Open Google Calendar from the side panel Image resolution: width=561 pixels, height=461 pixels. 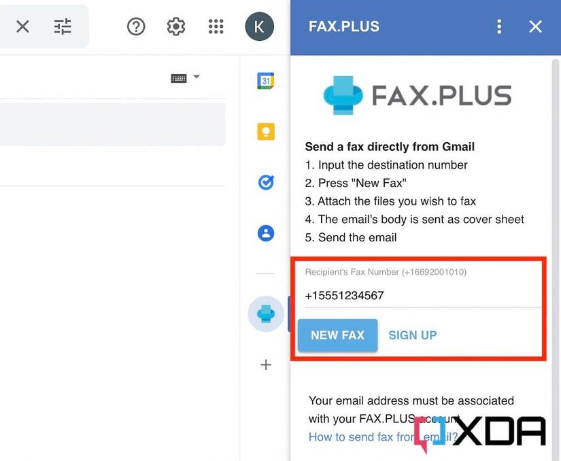pos(265,80)
